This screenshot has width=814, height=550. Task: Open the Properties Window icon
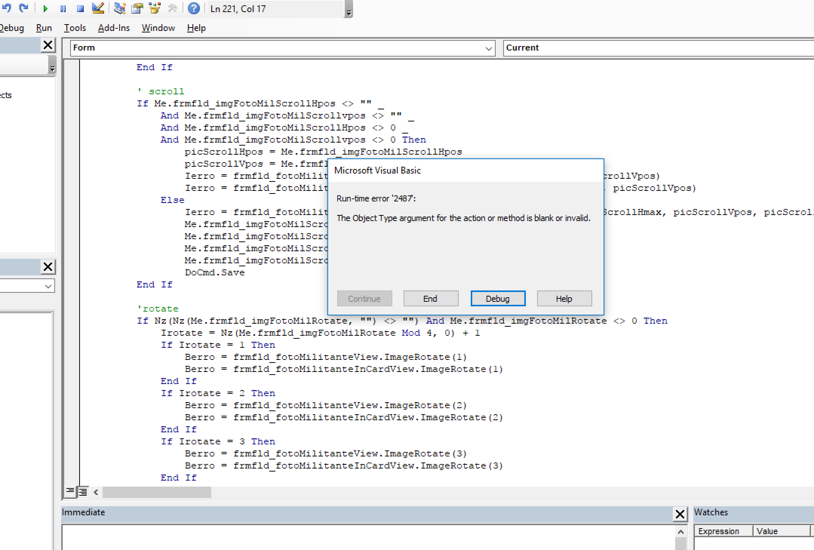point(137,8)
